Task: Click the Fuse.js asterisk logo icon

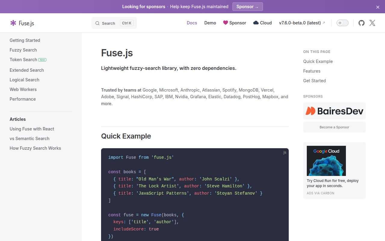Action: coord(13,23)
